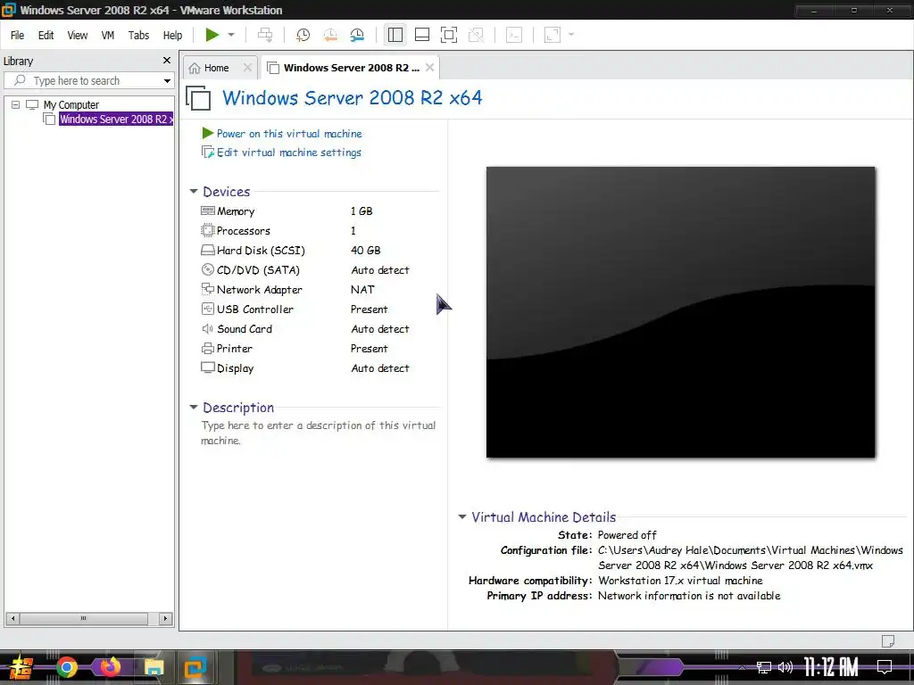Collapse the Description section
914x685 pixels.
[194, 407]
